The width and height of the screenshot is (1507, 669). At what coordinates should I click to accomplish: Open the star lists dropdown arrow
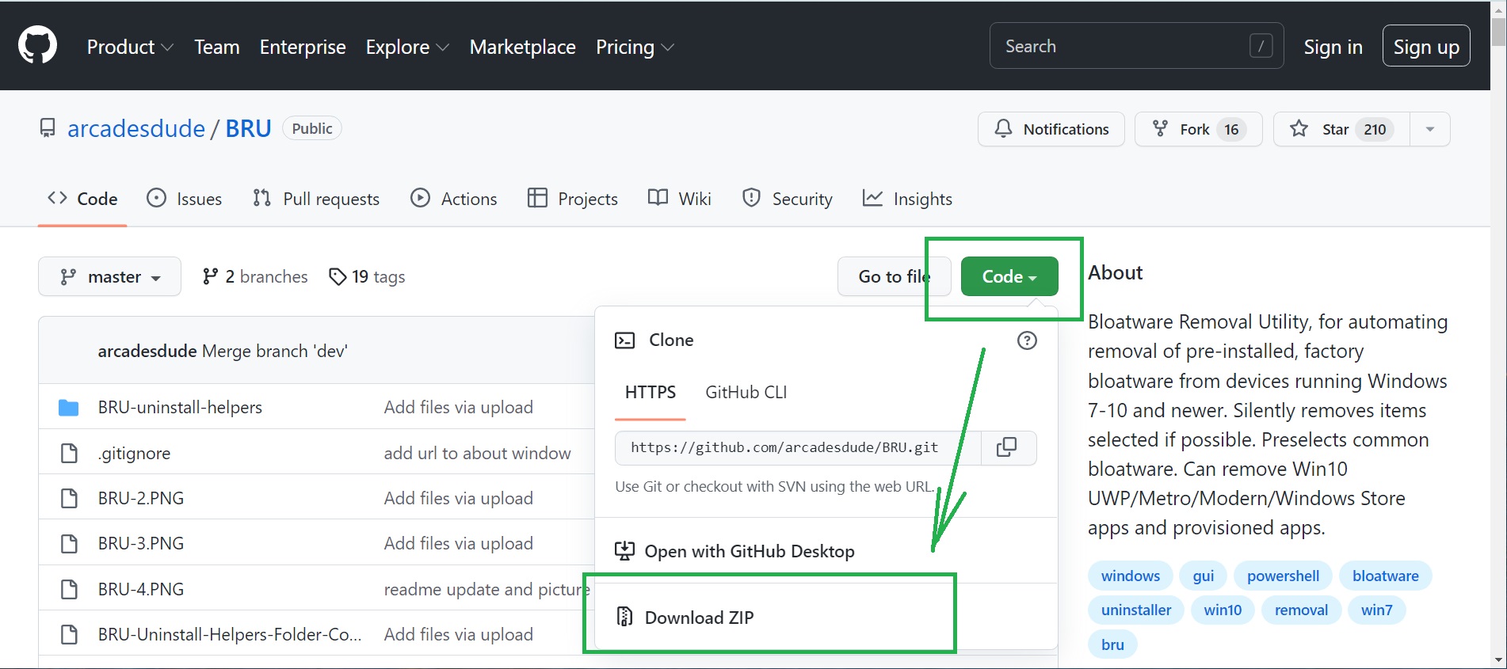(x=1429, y=129)
